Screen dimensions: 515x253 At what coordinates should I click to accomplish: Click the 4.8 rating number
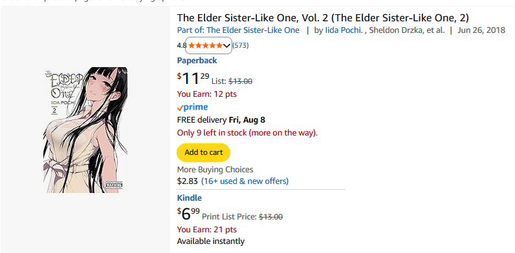pos(182,46)
